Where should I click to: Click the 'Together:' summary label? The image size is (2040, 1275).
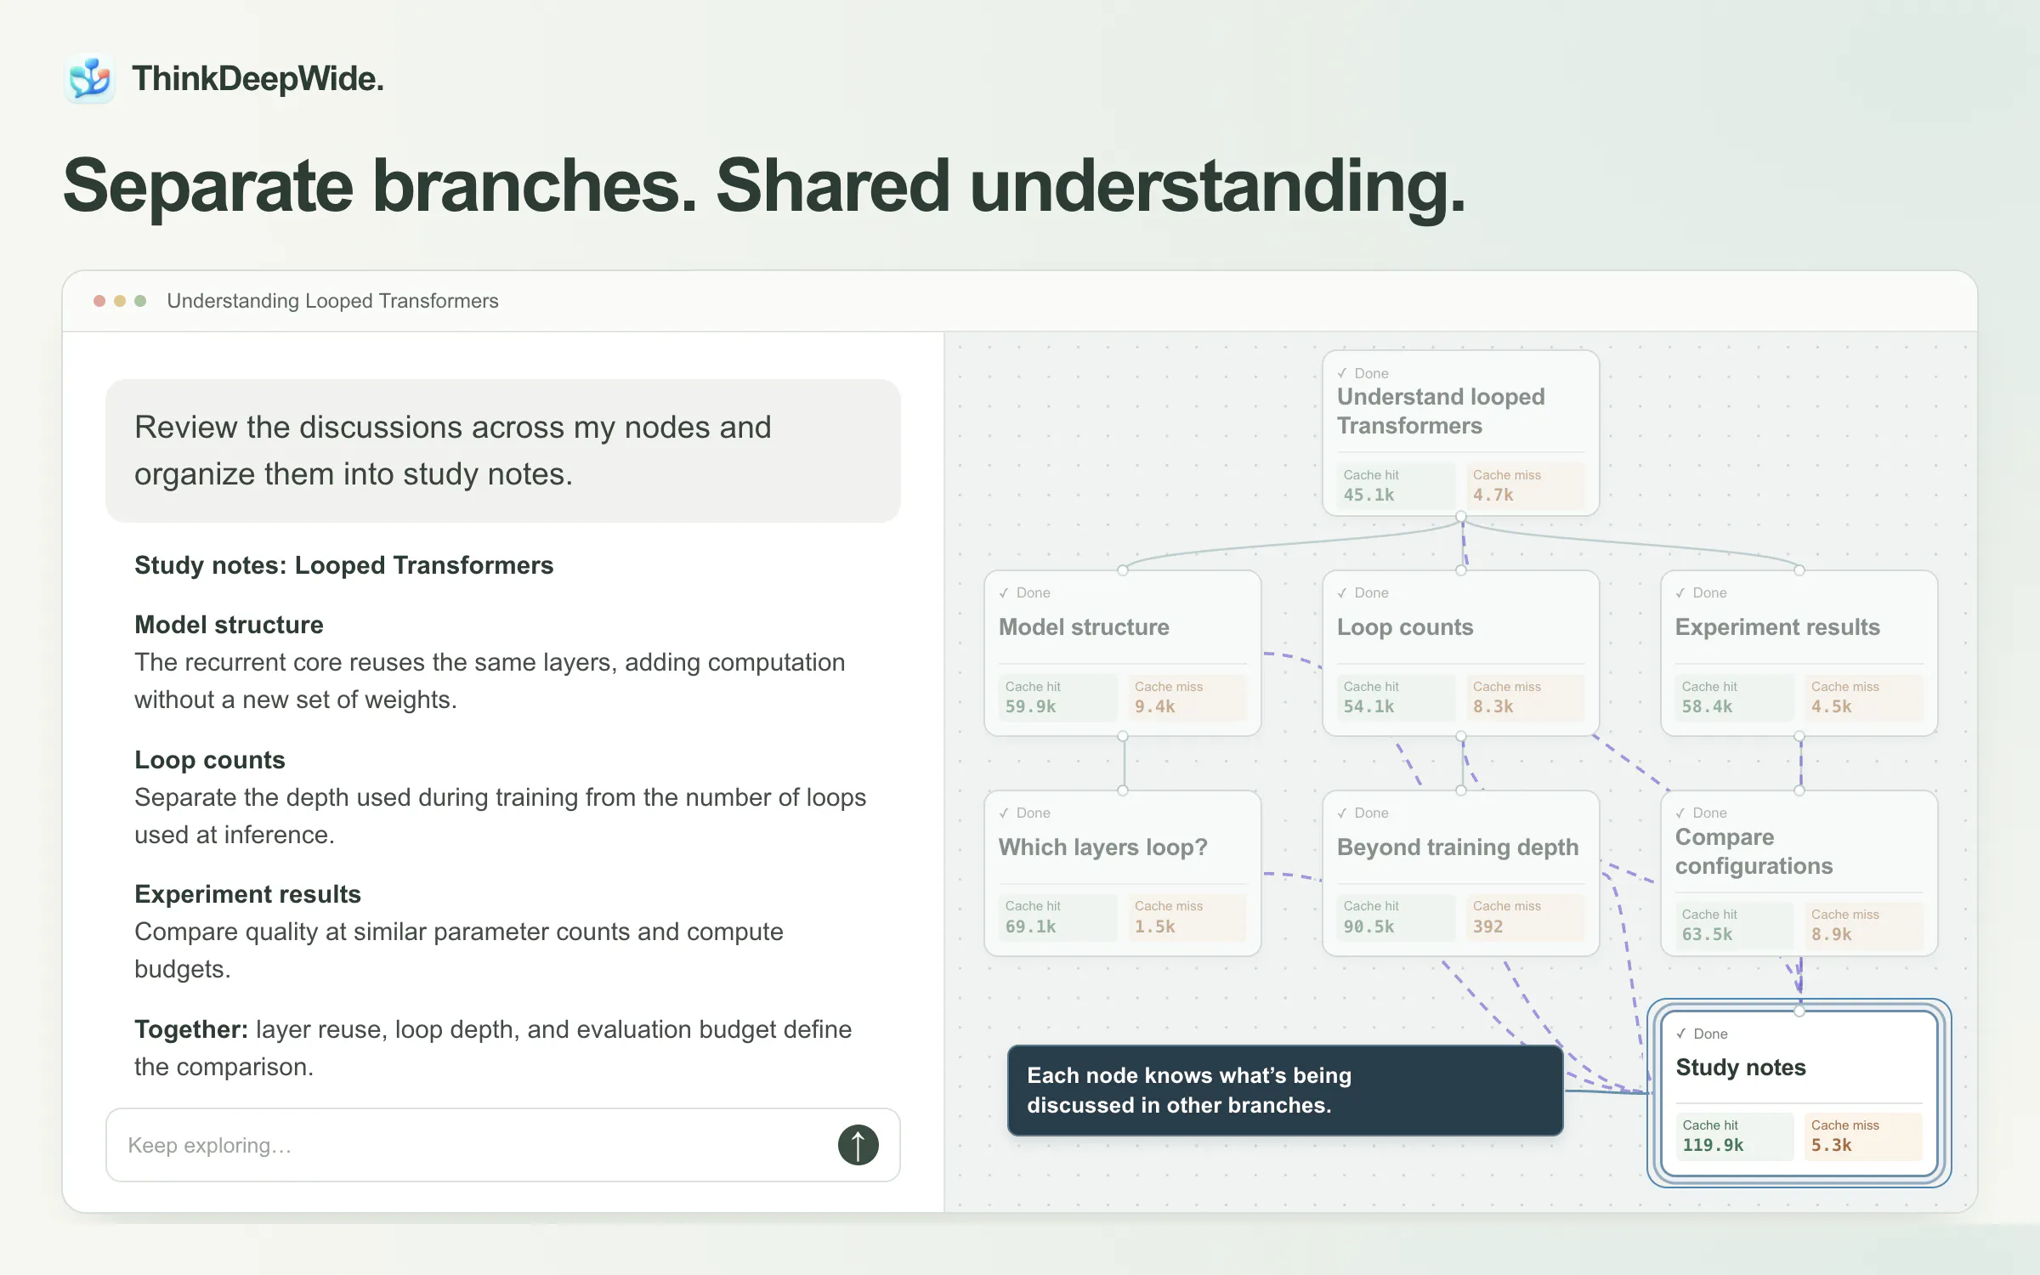tap(191, 1029)
